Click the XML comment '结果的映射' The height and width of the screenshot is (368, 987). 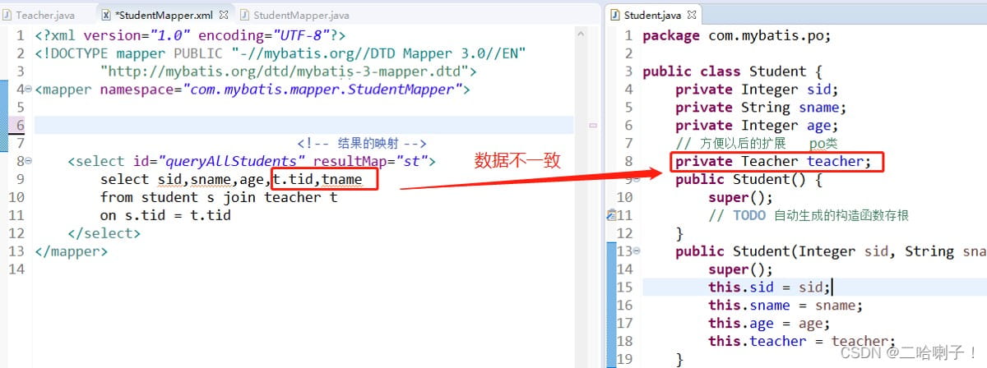tap(362, 143)
